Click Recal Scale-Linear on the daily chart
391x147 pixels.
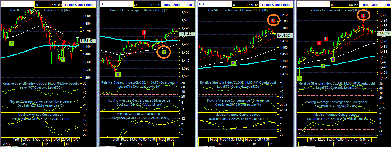pyautogui.click(x=79, y=4)
